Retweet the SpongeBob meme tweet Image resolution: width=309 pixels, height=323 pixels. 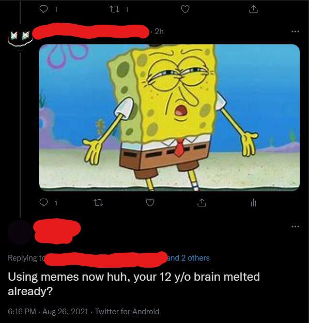click(x=98, y=203)
